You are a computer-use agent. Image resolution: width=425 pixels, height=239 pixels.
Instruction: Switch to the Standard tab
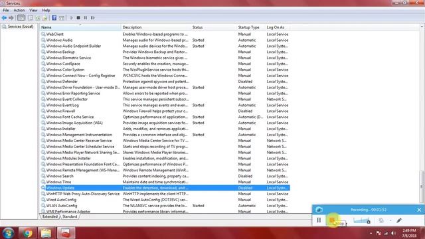point(70,216)
